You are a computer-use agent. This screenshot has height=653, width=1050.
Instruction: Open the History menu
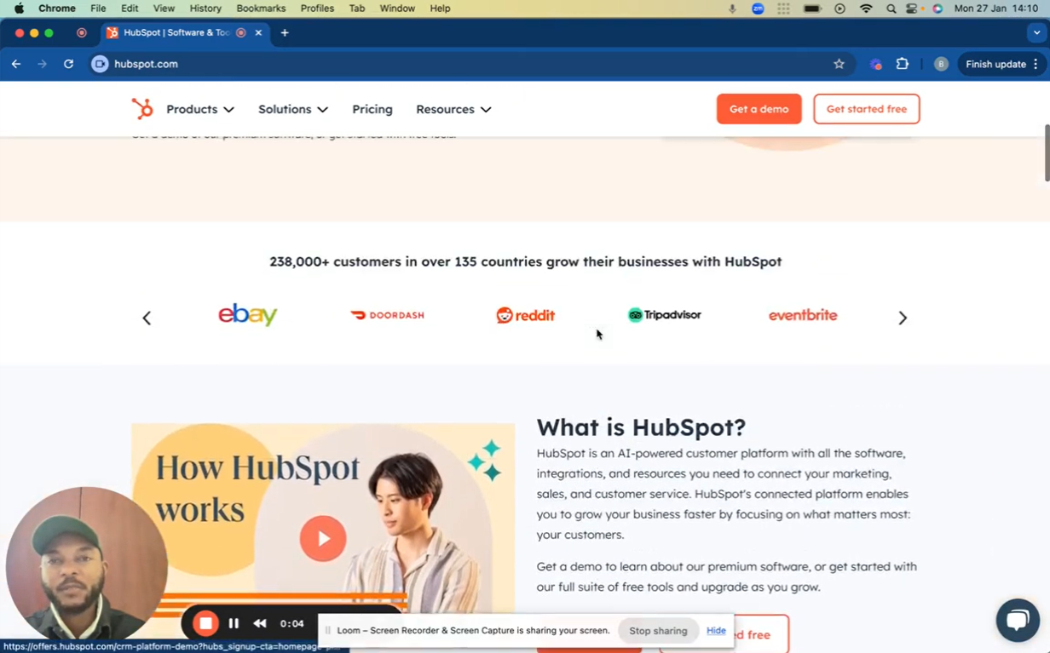tap(205, 9)
